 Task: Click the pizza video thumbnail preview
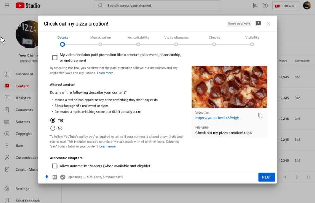[229, 87]
